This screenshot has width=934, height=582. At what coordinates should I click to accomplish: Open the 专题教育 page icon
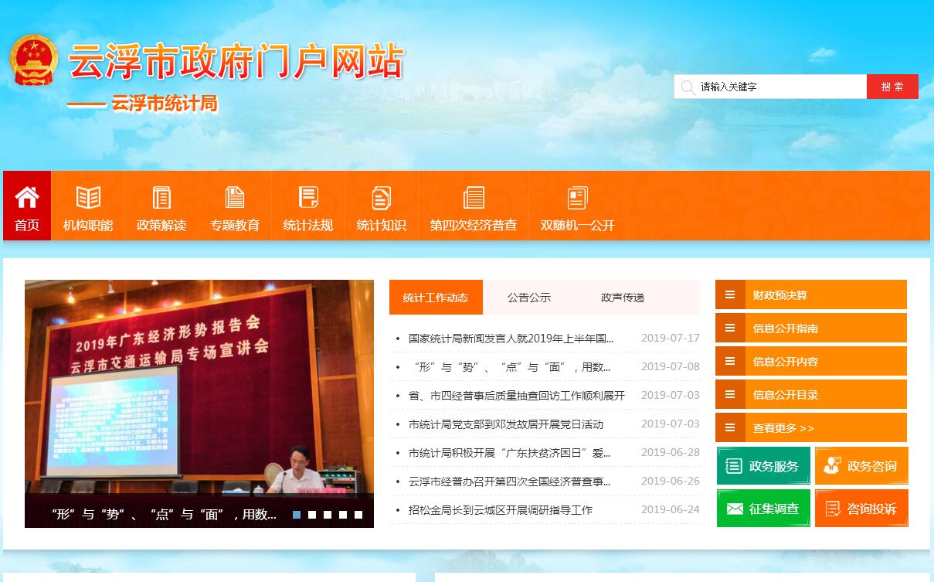tap(235, 198)
